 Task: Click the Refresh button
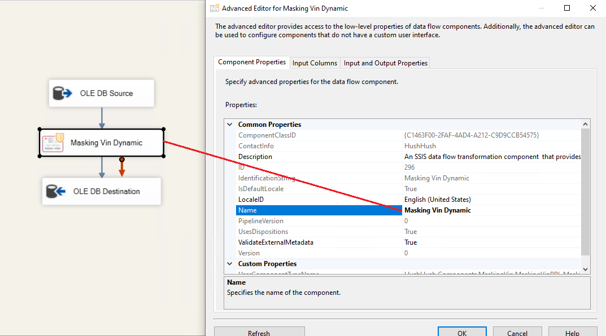(x=259, y=333)
